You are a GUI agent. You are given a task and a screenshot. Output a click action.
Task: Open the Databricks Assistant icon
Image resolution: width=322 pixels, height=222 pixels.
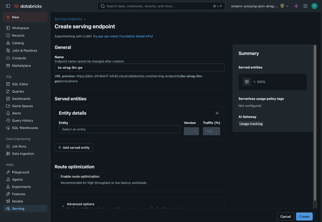tap(296, 6)
